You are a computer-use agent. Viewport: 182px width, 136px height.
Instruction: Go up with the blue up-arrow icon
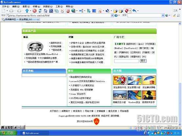[x=27, y=11]
